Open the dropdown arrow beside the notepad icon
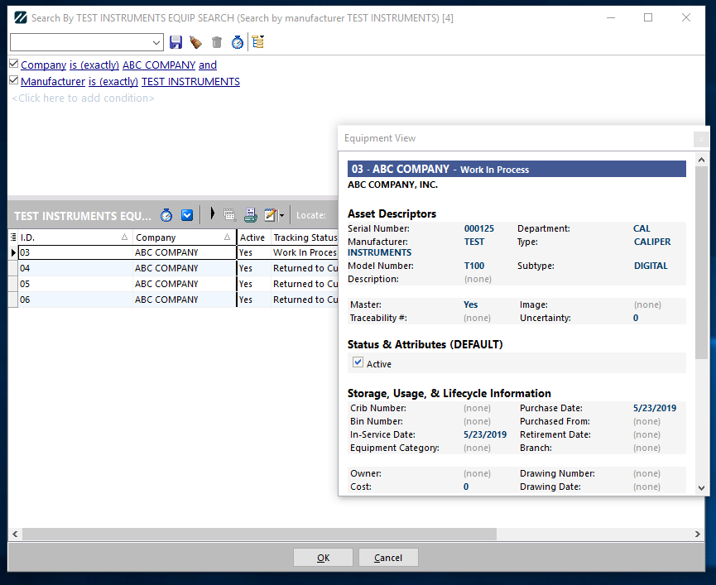The width and height of the screenshot is (716, 585). point(281,216)
